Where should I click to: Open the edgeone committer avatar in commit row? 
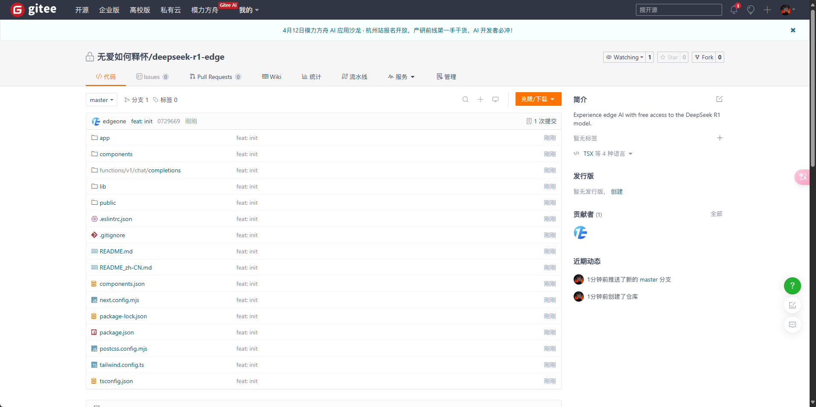pyautogui.click(x=96, y=122)
